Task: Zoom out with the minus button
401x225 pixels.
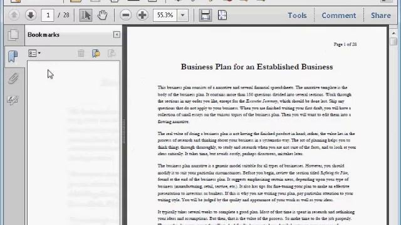Action: [125, 15]
